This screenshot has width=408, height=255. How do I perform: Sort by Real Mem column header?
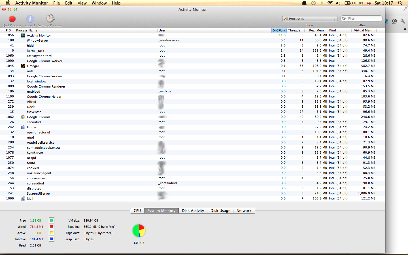316,30
